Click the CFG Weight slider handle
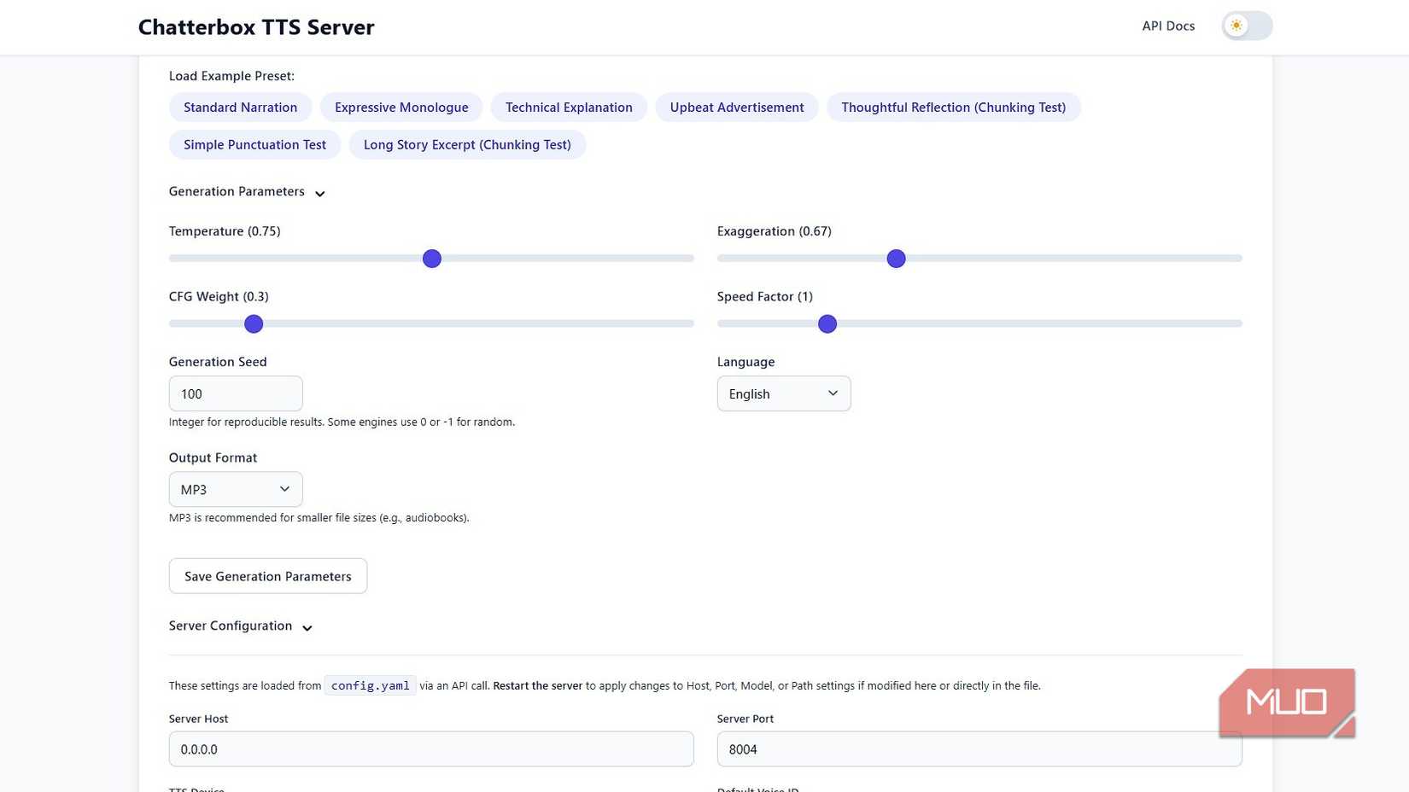The image size is (1409, 792). (254, 324)
